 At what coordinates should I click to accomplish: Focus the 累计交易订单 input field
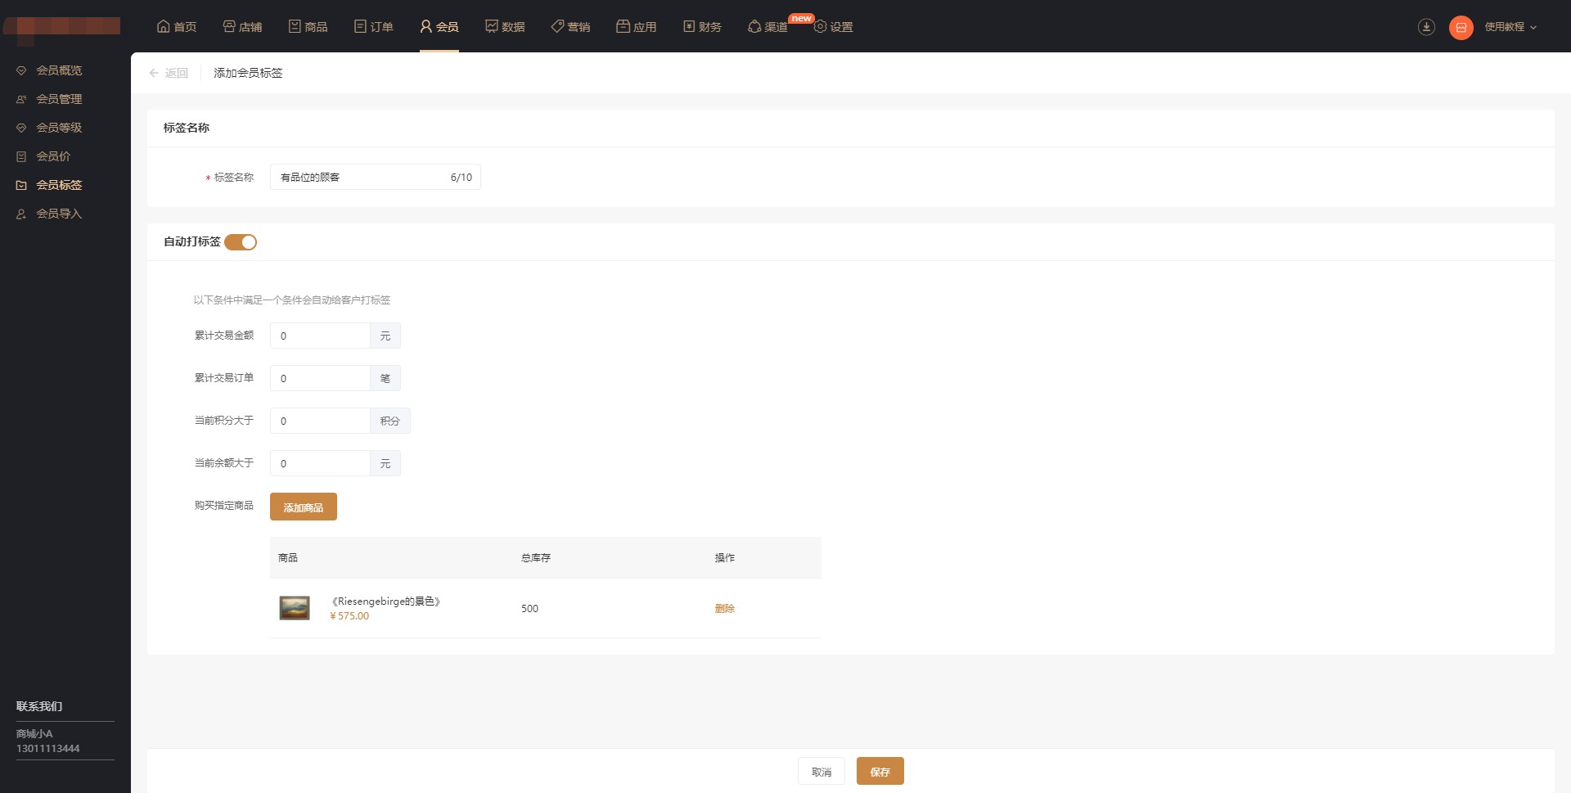320,378
